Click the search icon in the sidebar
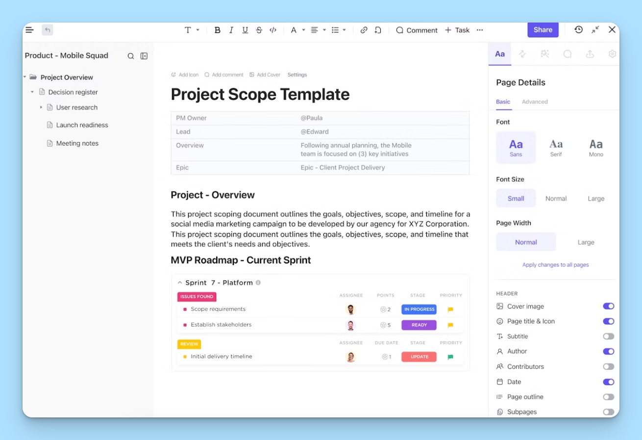642x440 pixels. [131, 56]
